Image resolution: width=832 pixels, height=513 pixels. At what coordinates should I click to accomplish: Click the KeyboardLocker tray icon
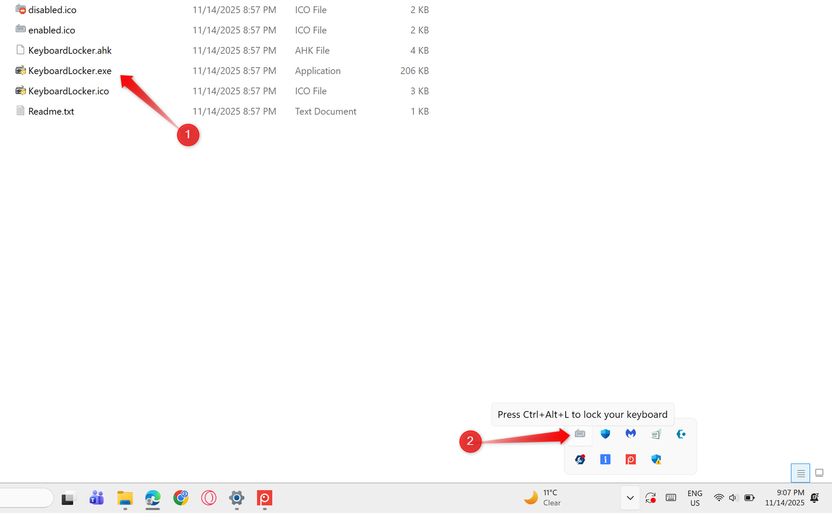point(580,434)
